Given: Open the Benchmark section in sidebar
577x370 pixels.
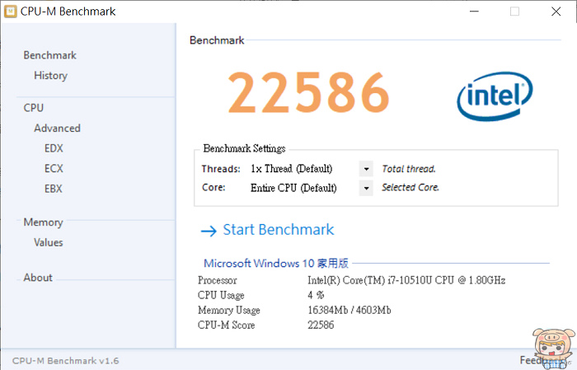Looking at the screenshot, I should pos(49,55).
